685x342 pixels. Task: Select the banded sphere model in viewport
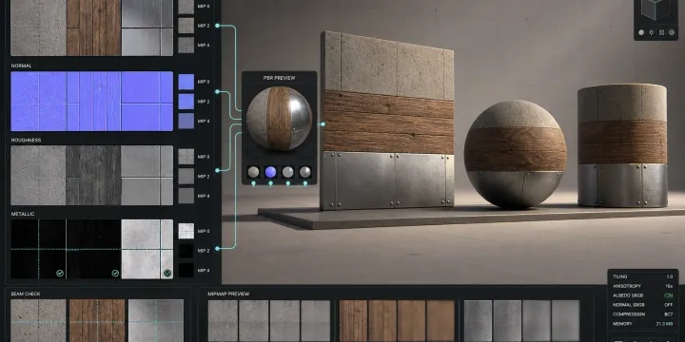[x=515, y=155]
